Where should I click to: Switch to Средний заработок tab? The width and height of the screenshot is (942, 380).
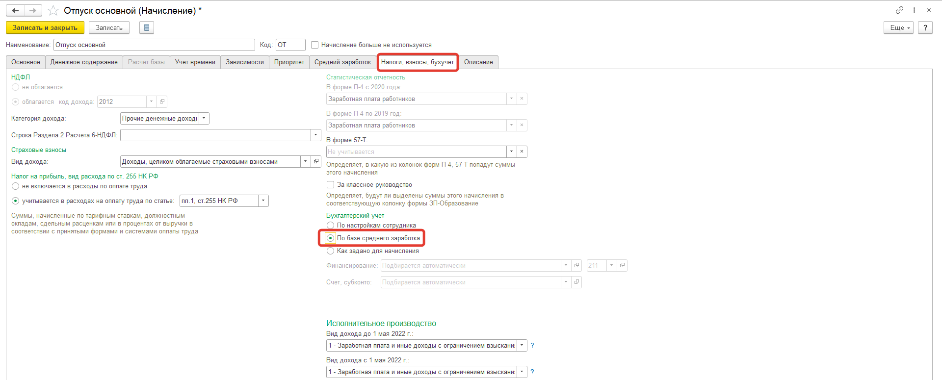coord(342,62)
